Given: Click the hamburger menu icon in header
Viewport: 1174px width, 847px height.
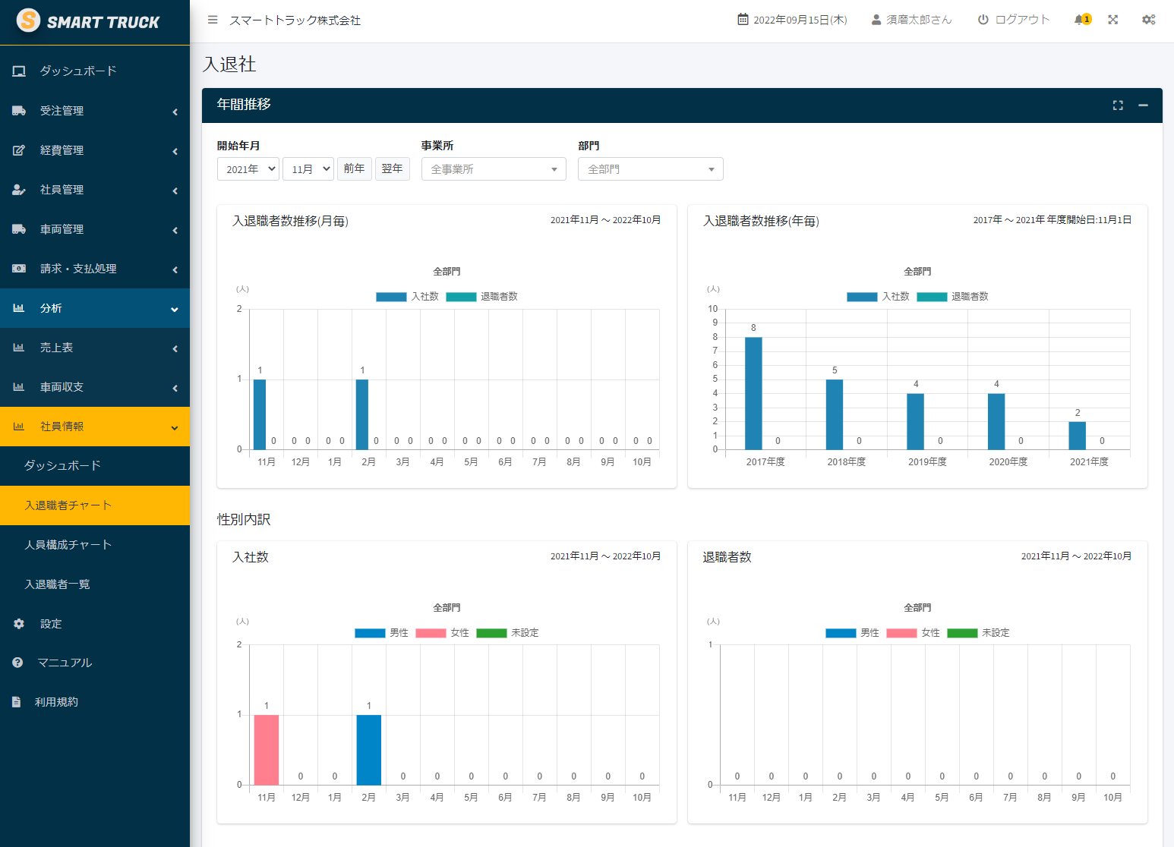Looking at the screenshot, I should (213, 20).
